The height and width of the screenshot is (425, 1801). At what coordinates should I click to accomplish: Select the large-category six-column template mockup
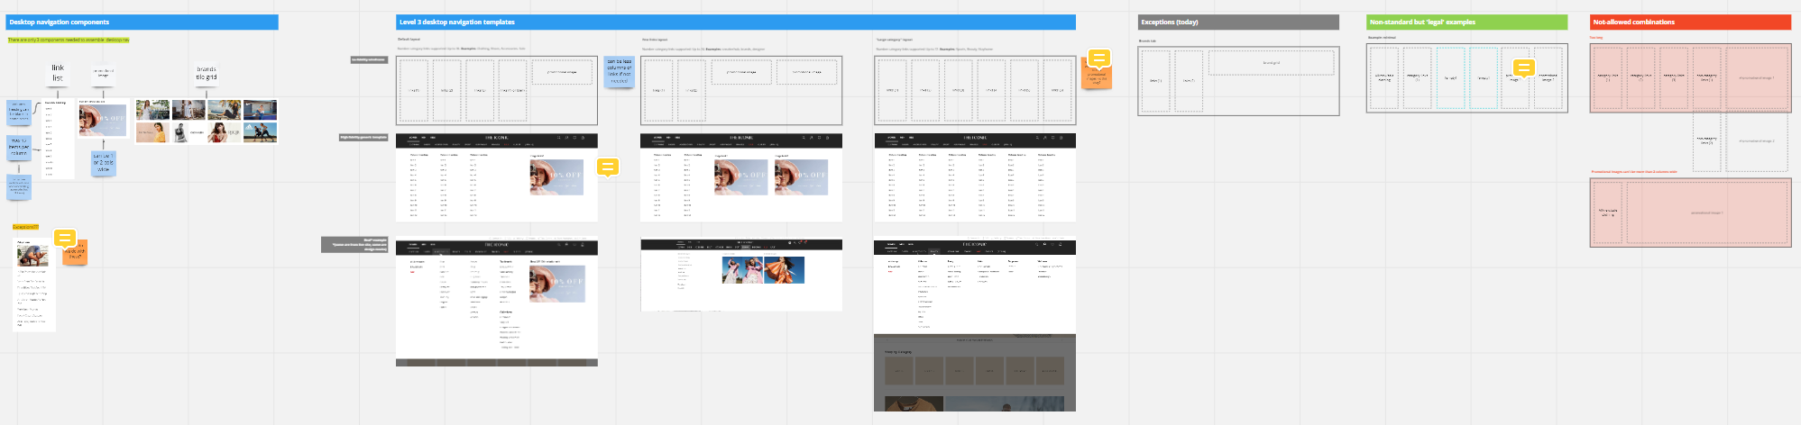[x=975, y=177]
